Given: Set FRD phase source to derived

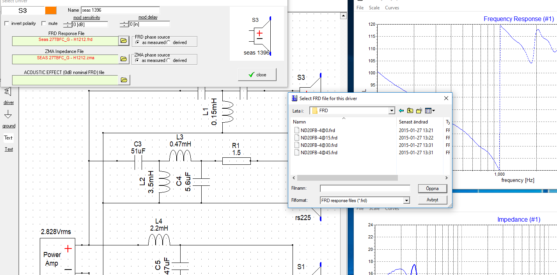Looking at the screenshot, I should (169, 42).
